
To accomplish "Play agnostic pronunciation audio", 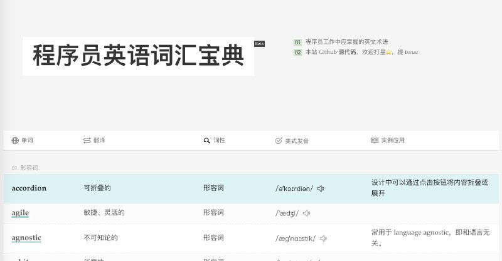I will [323, 238].
